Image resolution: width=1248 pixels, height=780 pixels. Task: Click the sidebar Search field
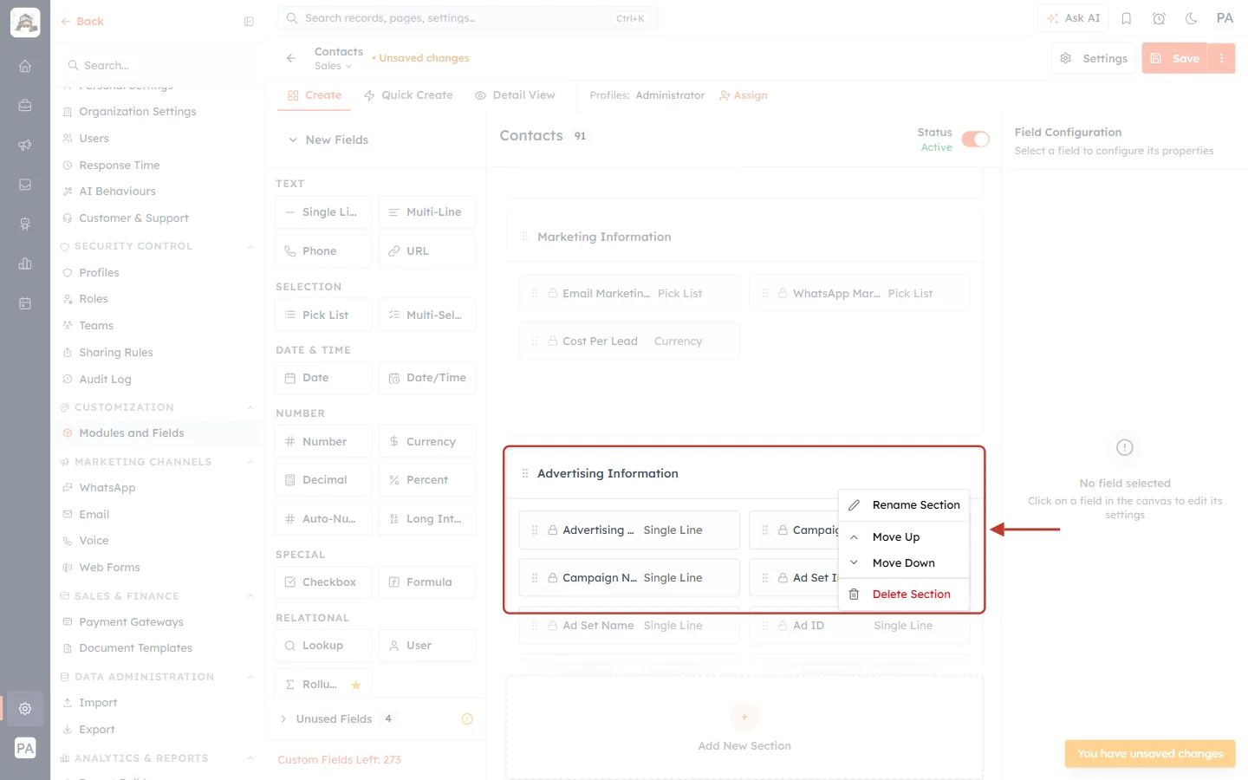tap(159, 66)
